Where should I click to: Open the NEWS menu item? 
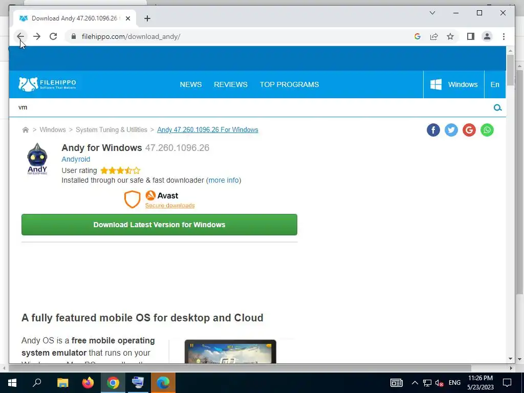coord(191,84)
